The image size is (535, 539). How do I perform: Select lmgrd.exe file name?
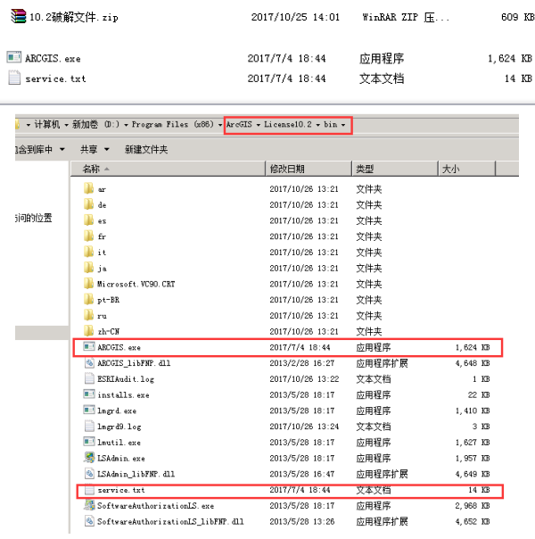(x=117, y=410)
